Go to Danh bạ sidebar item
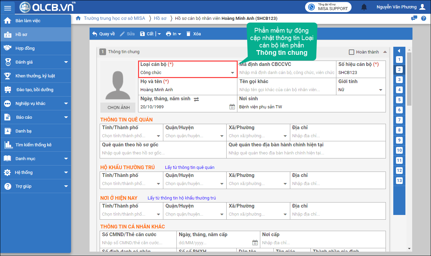The height and width of the screenshot is (256, 431). 23,131
